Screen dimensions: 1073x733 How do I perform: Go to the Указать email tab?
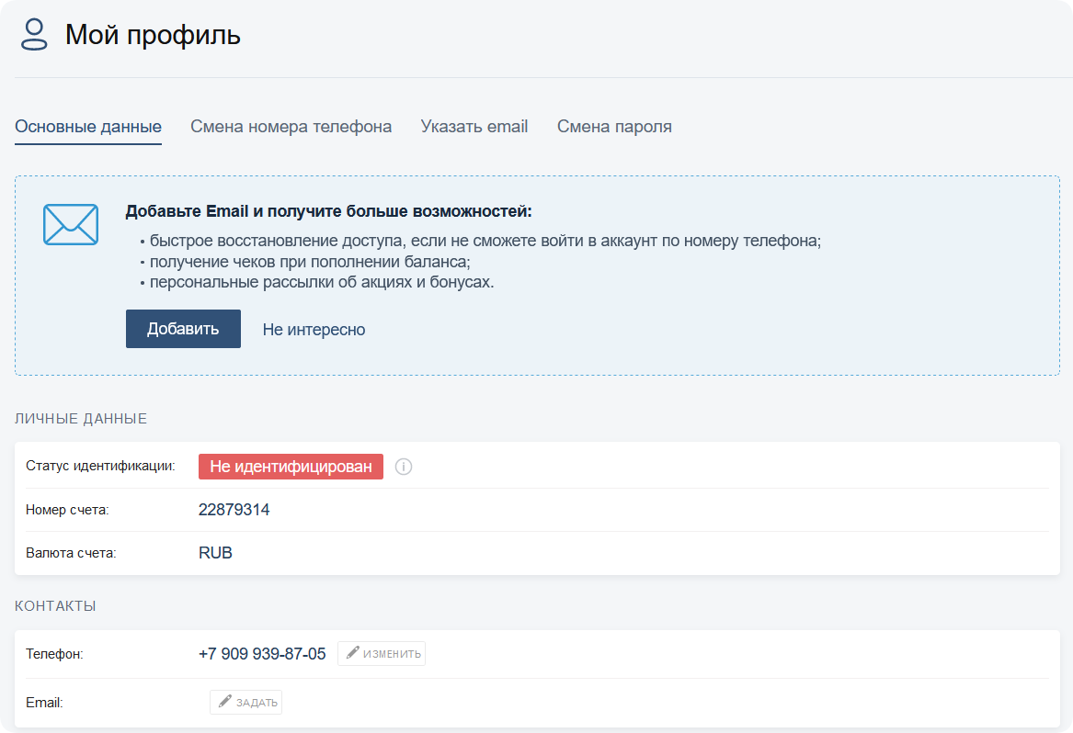(x=474, y=127)
